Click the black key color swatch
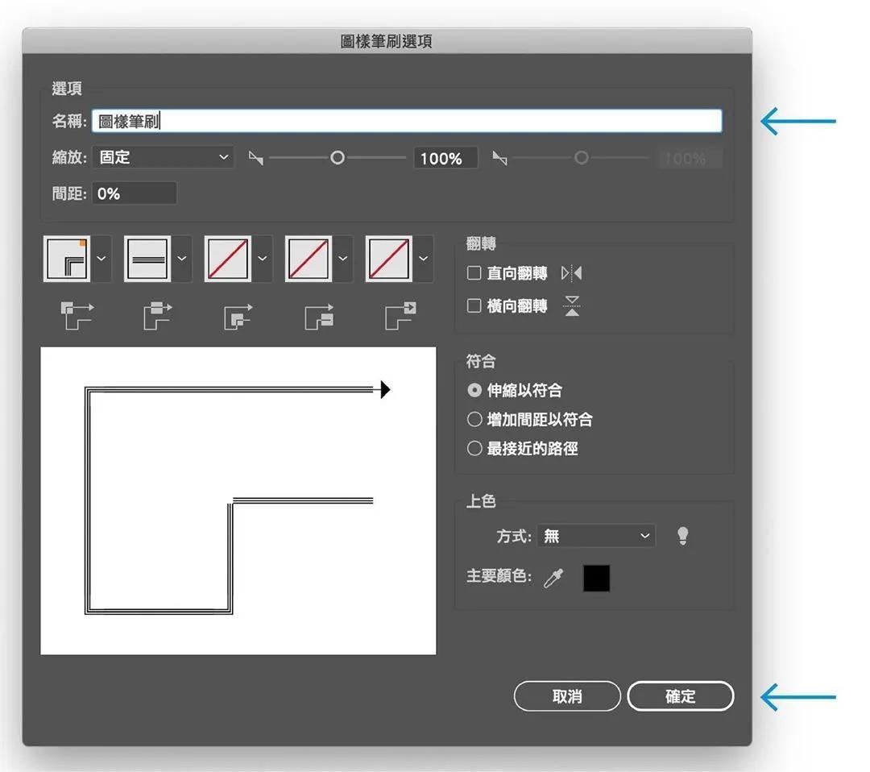870x772 pixels. pos(596,578)
